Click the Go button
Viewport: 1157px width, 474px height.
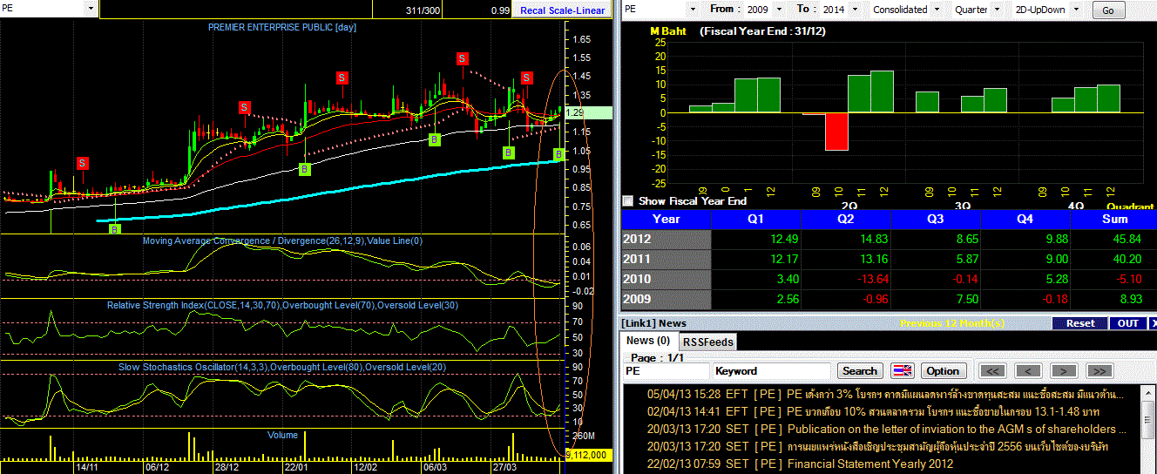pos(1108,10)
